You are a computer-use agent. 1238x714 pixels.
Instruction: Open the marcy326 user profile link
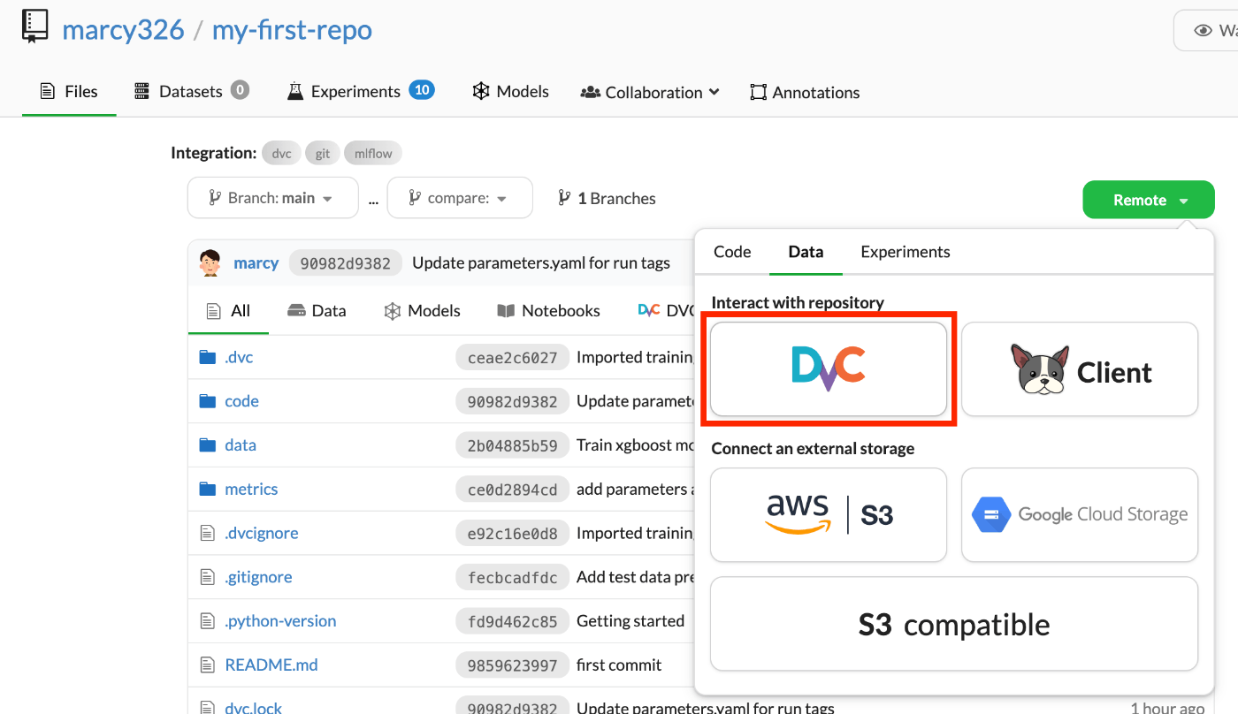point(123,30)
